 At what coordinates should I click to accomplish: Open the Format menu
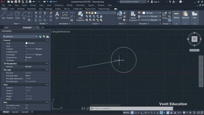coord(33,5)
